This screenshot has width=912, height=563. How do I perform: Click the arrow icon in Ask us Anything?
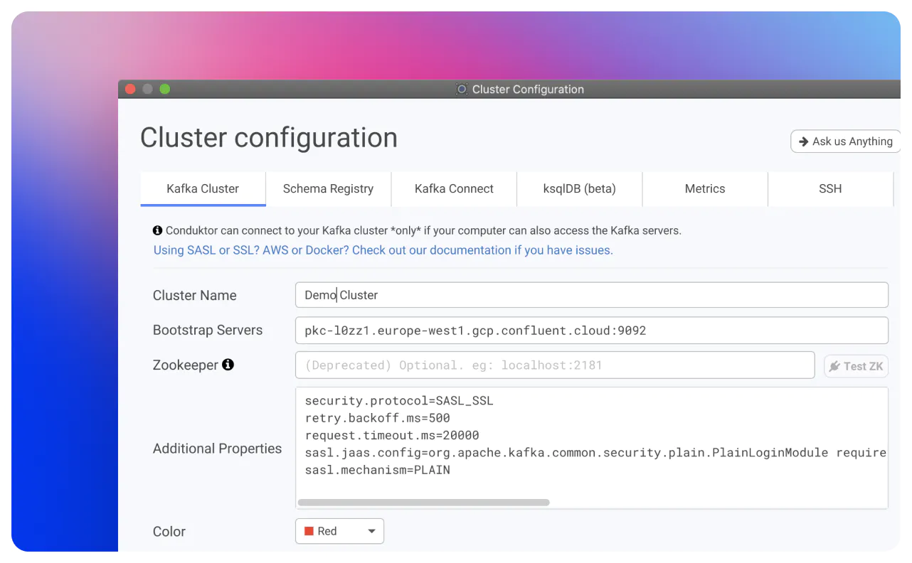(x=803, y=141)
